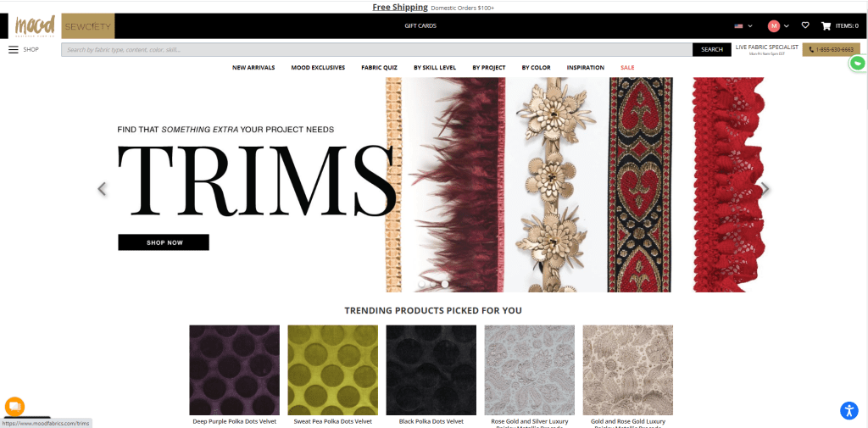Go to previous carousel slide arrow
This screenshot has height=428, width=868.
[x=103, y=189]
